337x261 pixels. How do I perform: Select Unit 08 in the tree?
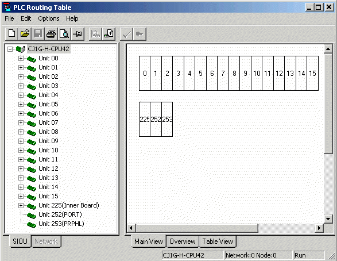pos(48,132)
